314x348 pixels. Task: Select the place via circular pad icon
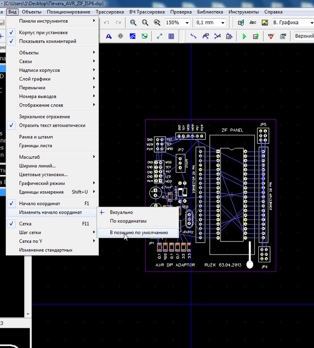pyautogui.click(x=120, y=36)
